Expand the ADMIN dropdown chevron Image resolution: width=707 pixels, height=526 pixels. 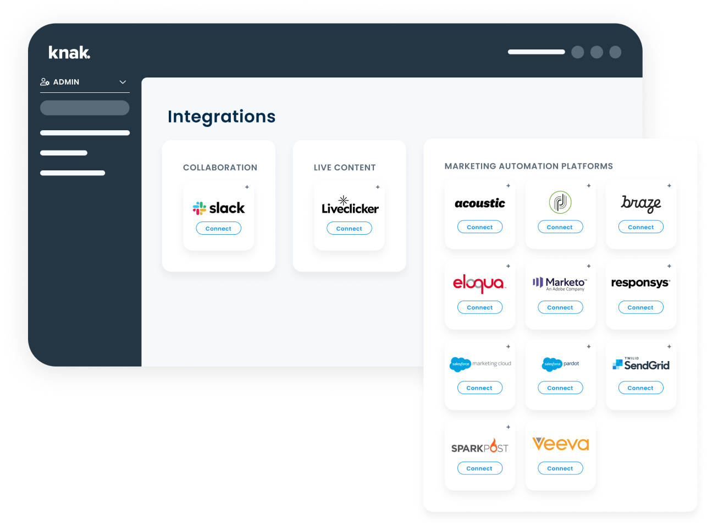123,82
